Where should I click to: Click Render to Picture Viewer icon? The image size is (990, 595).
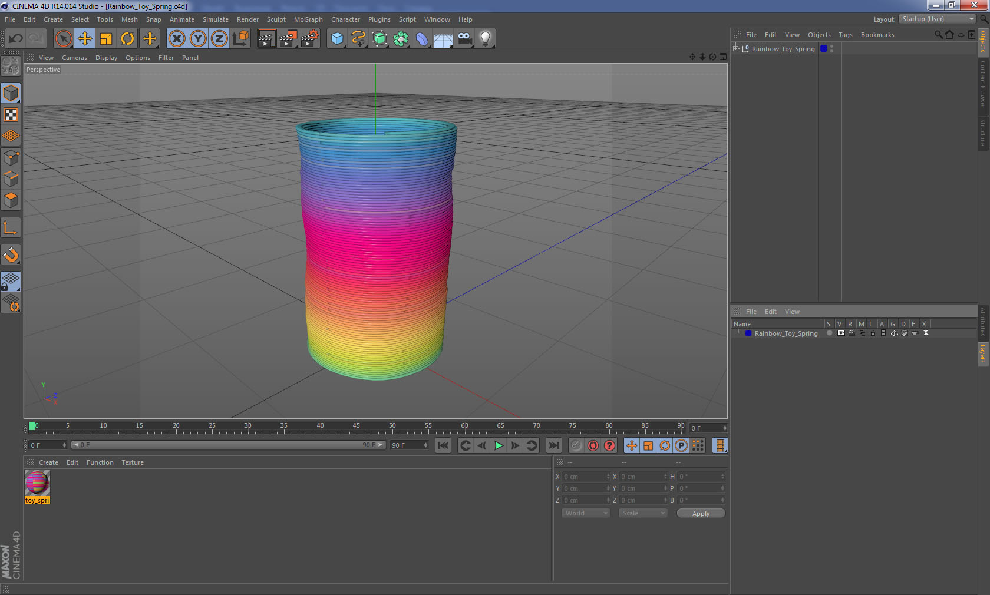click(288, 39)
